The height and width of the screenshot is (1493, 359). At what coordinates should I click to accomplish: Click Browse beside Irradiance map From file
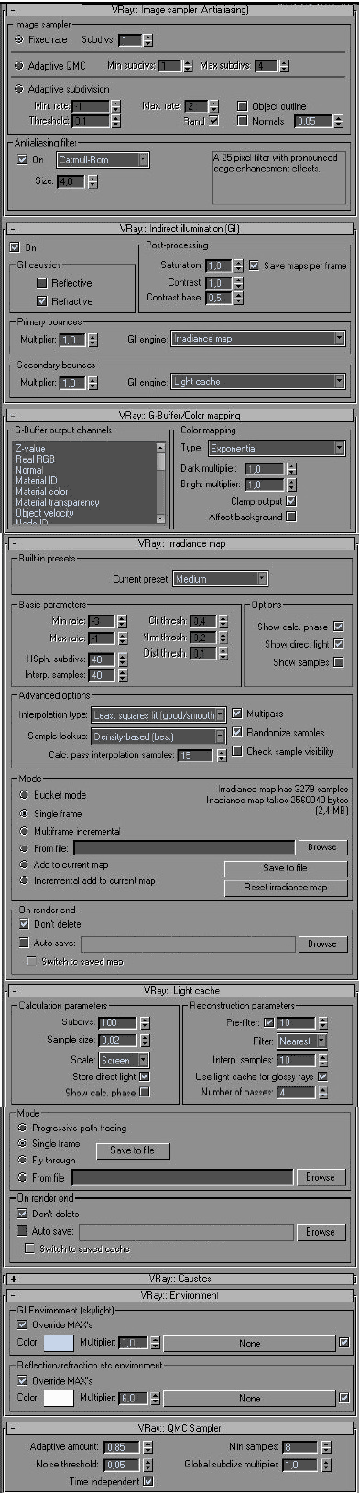(322, 847)
